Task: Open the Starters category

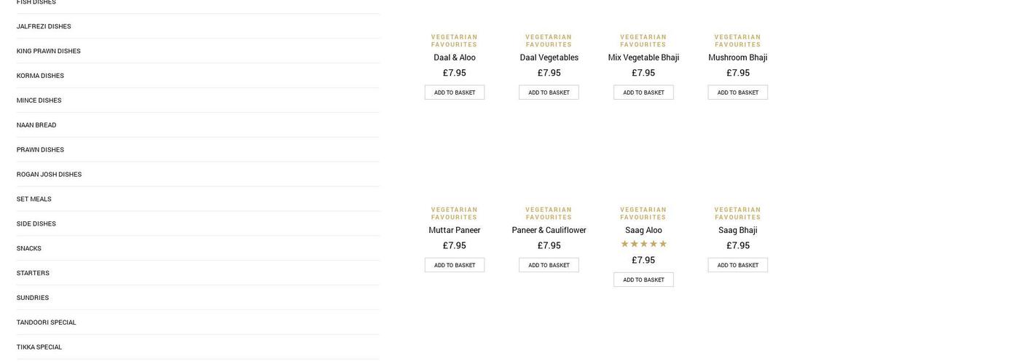Action: click(33, 273)
